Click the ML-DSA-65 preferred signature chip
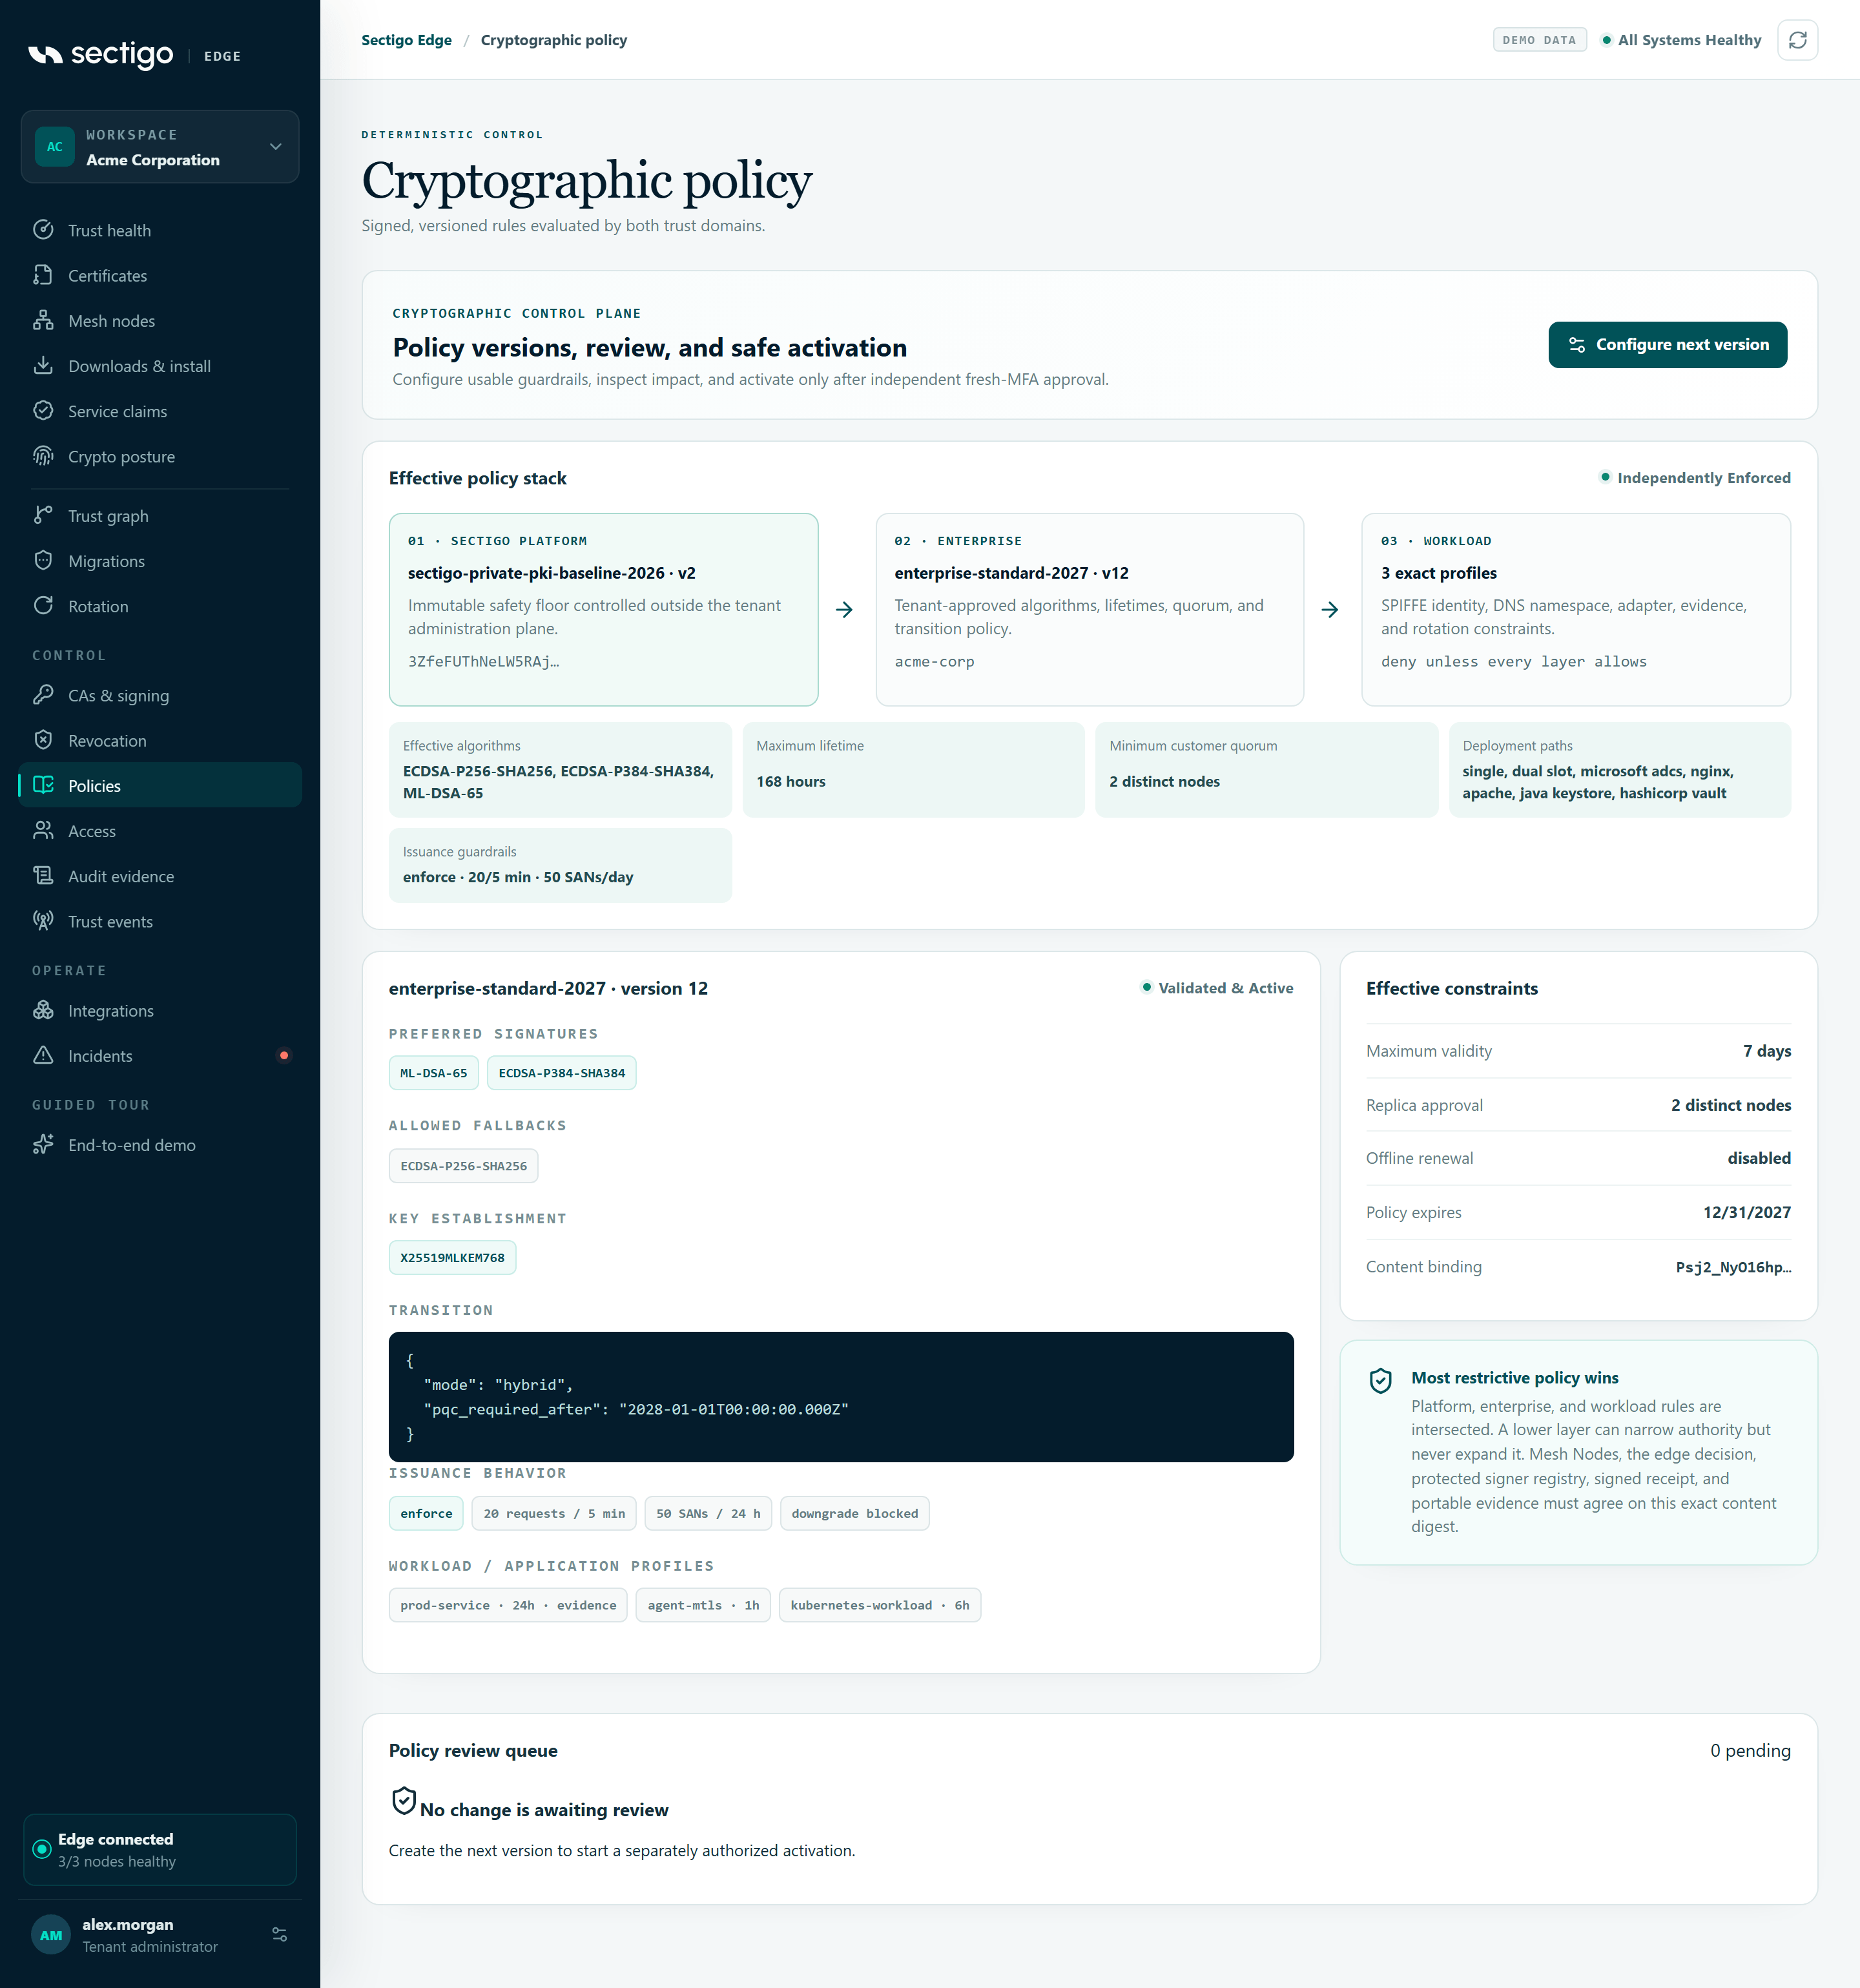 tap(433, 1073)
